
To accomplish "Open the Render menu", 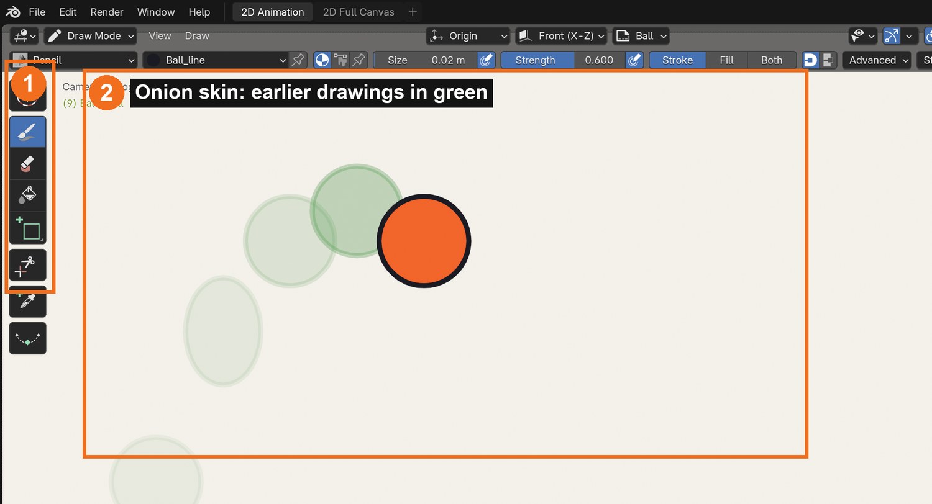I will 107,12.
